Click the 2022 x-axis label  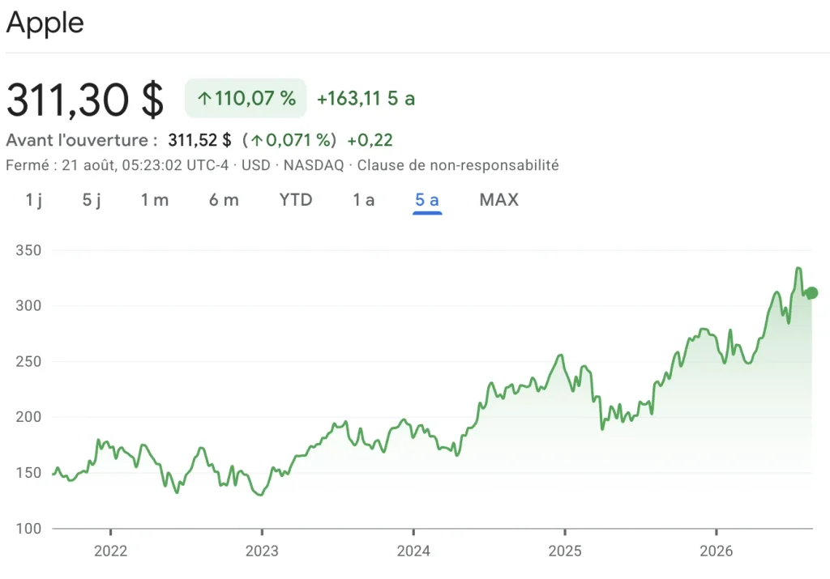coord(110,551)
